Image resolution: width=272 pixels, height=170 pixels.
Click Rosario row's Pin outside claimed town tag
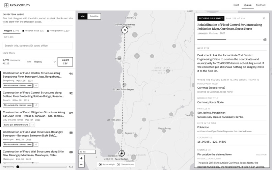click(x=18, y=105)
